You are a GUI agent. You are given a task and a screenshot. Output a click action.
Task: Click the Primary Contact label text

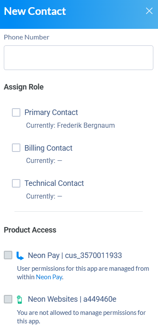coord(51,112)
